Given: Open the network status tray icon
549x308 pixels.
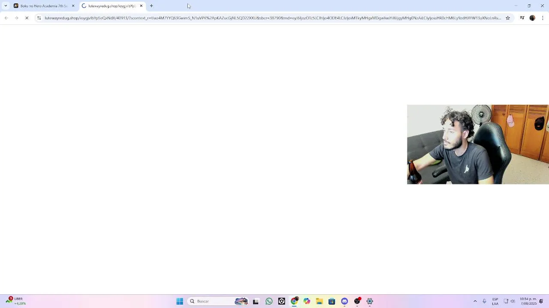Looking at the screenshot, I should pos(506,301).
